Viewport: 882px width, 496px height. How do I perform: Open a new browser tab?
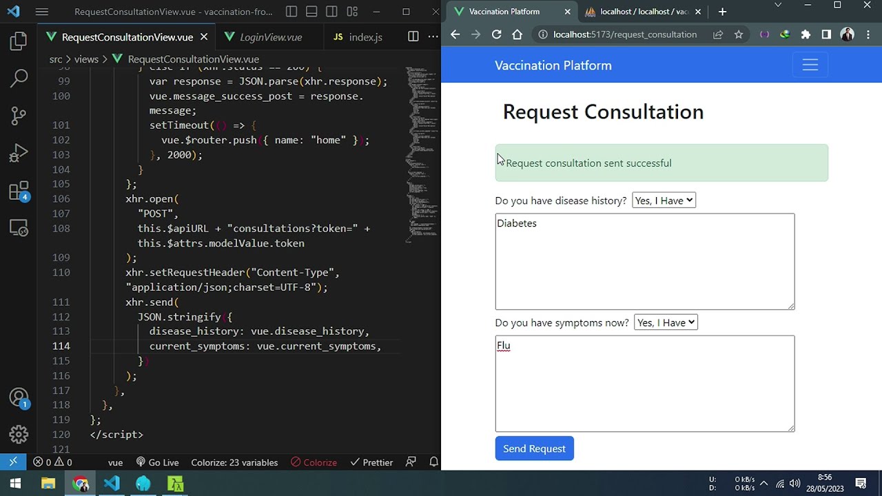(x=722, y=12)
